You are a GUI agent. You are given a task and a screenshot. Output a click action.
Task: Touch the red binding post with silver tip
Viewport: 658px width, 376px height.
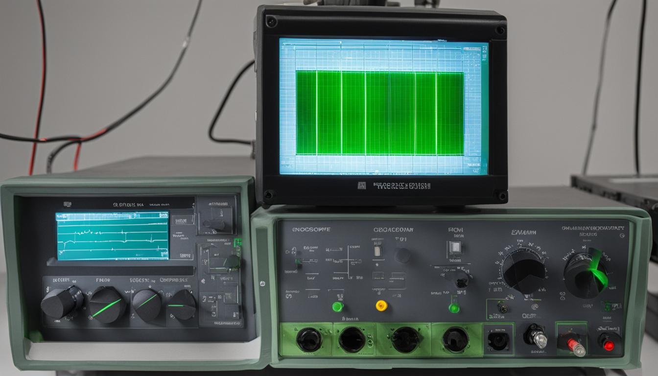(571, 344)
